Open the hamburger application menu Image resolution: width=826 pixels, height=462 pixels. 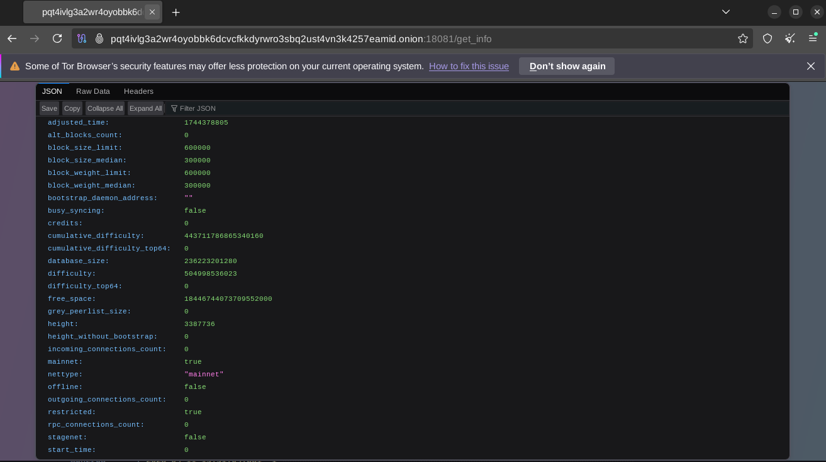tap(813, 38)
